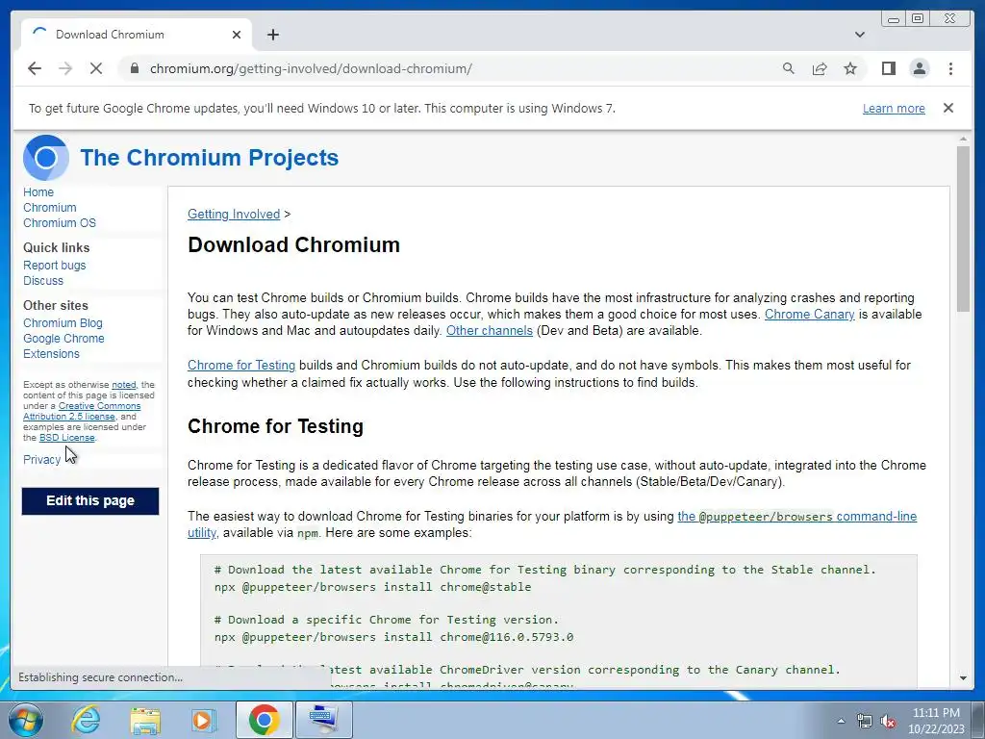
Task: Open Windows Media Player from taskbar
Action: click(203, 720)
